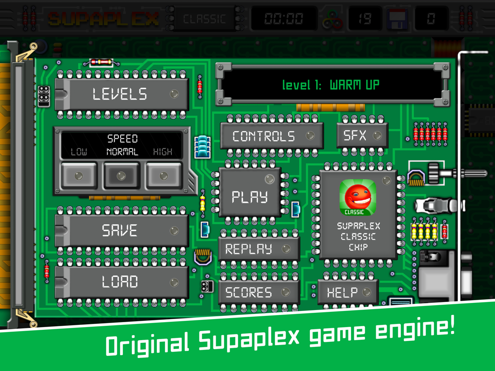Viewport: 495px width, 371px height.
Task: Save progress using the SAVE chip
Action: 122,231
